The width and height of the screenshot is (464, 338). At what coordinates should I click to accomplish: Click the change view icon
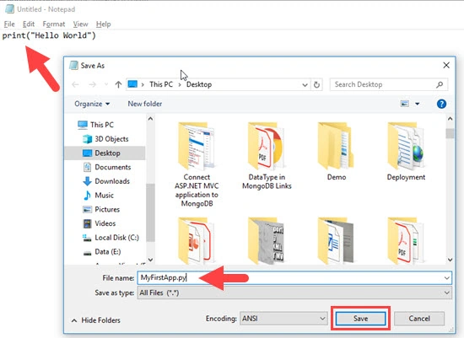404,104
